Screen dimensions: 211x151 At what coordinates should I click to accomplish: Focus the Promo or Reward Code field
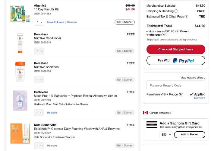176,85
